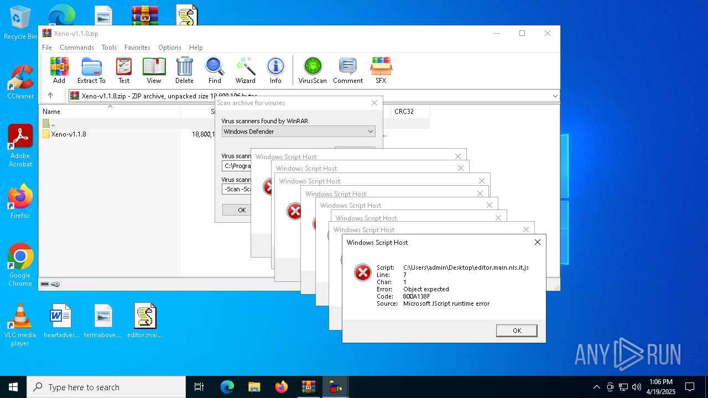
Task: Open the Tools menu
Action: 109,48
